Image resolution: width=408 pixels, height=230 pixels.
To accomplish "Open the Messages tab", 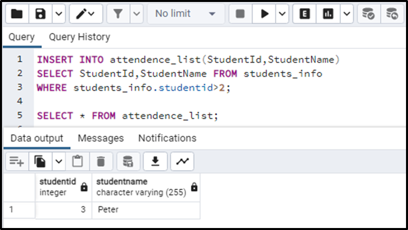I will coord(101,138).
